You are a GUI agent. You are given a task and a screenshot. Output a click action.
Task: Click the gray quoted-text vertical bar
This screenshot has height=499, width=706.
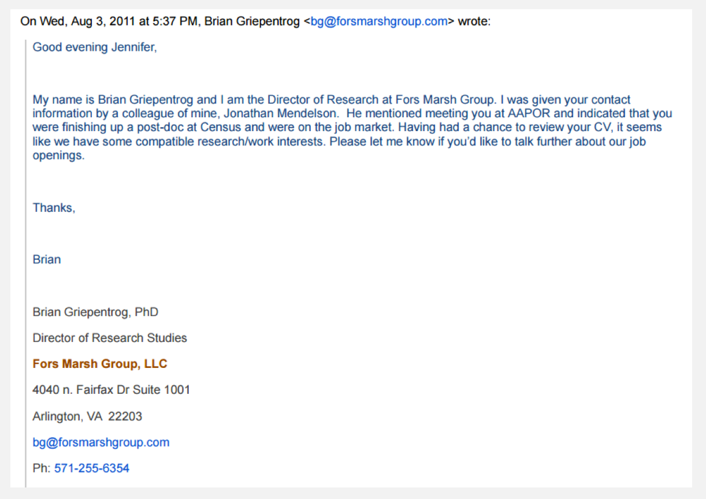26,260
